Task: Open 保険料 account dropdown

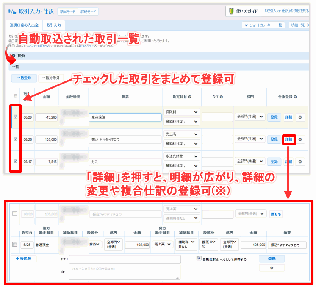Action: point(182,112)
